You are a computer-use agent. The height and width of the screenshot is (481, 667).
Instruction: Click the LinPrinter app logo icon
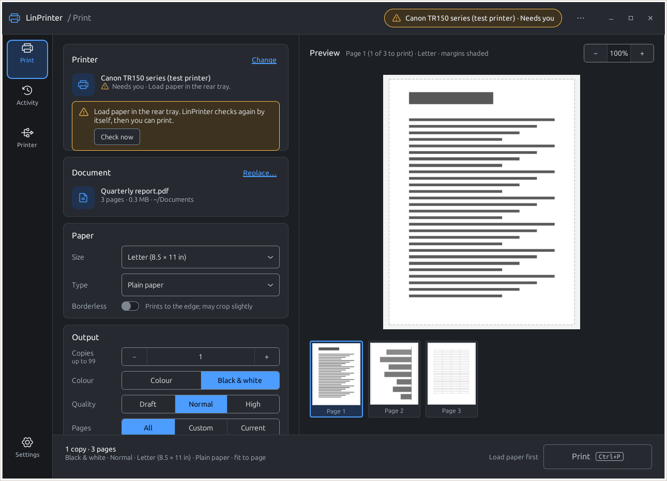click(14, 18)
